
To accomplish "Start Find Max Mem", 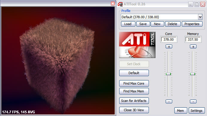I will 134,91.
